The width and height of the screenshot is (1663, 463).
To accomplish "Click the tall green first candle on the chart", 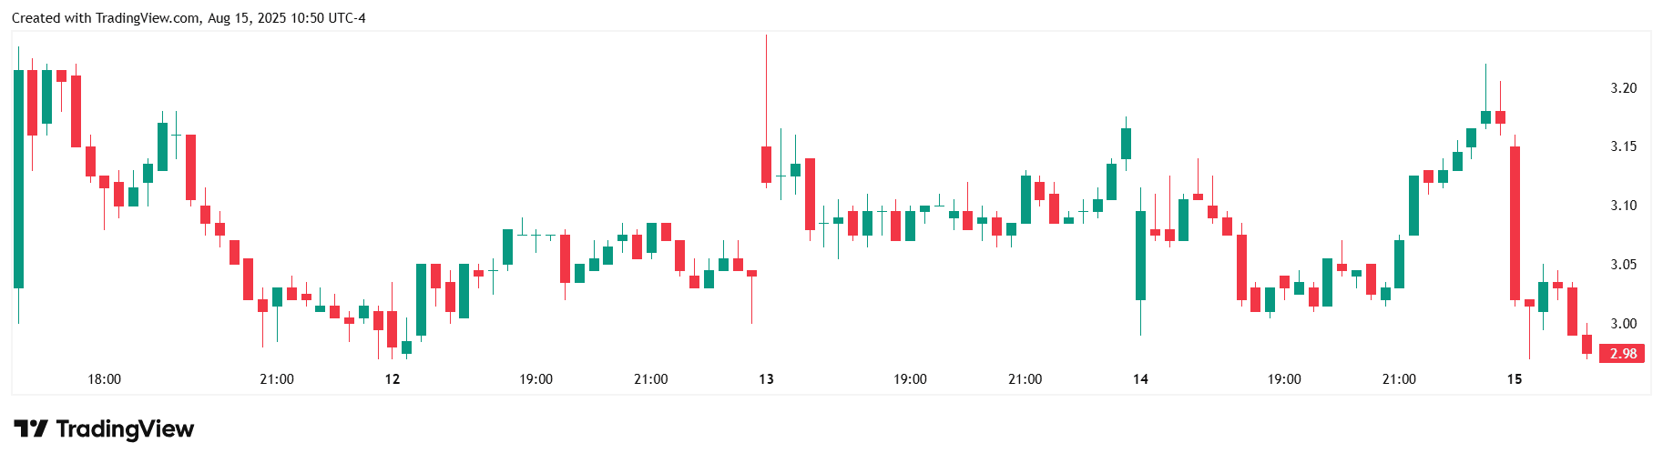I will [x=18, y=179].
